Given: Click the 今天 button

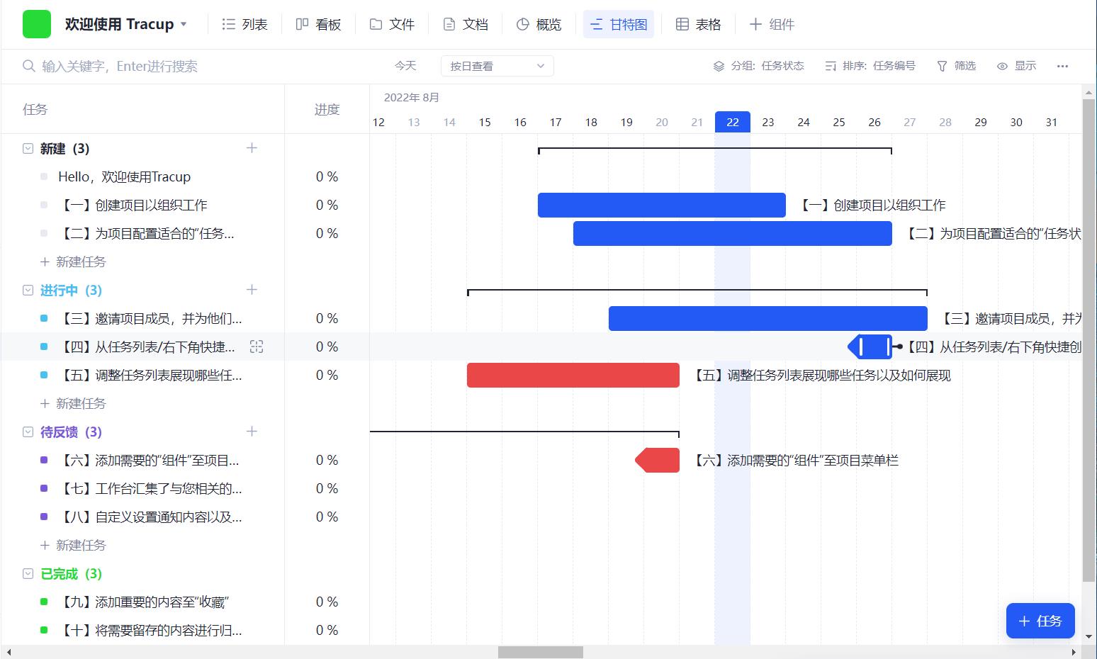Looking at the screenshot, I should pyautogui.click(x=405, y=66).
